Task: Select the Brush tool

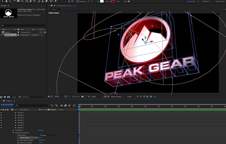Action: [x=39, y=1]
